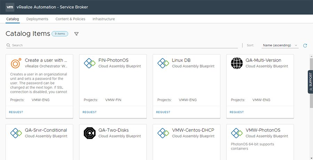Click the Linux DB blueprint icon
Image resolution: width=313 pixels, height=160 pixels.
tap(163, 63)
